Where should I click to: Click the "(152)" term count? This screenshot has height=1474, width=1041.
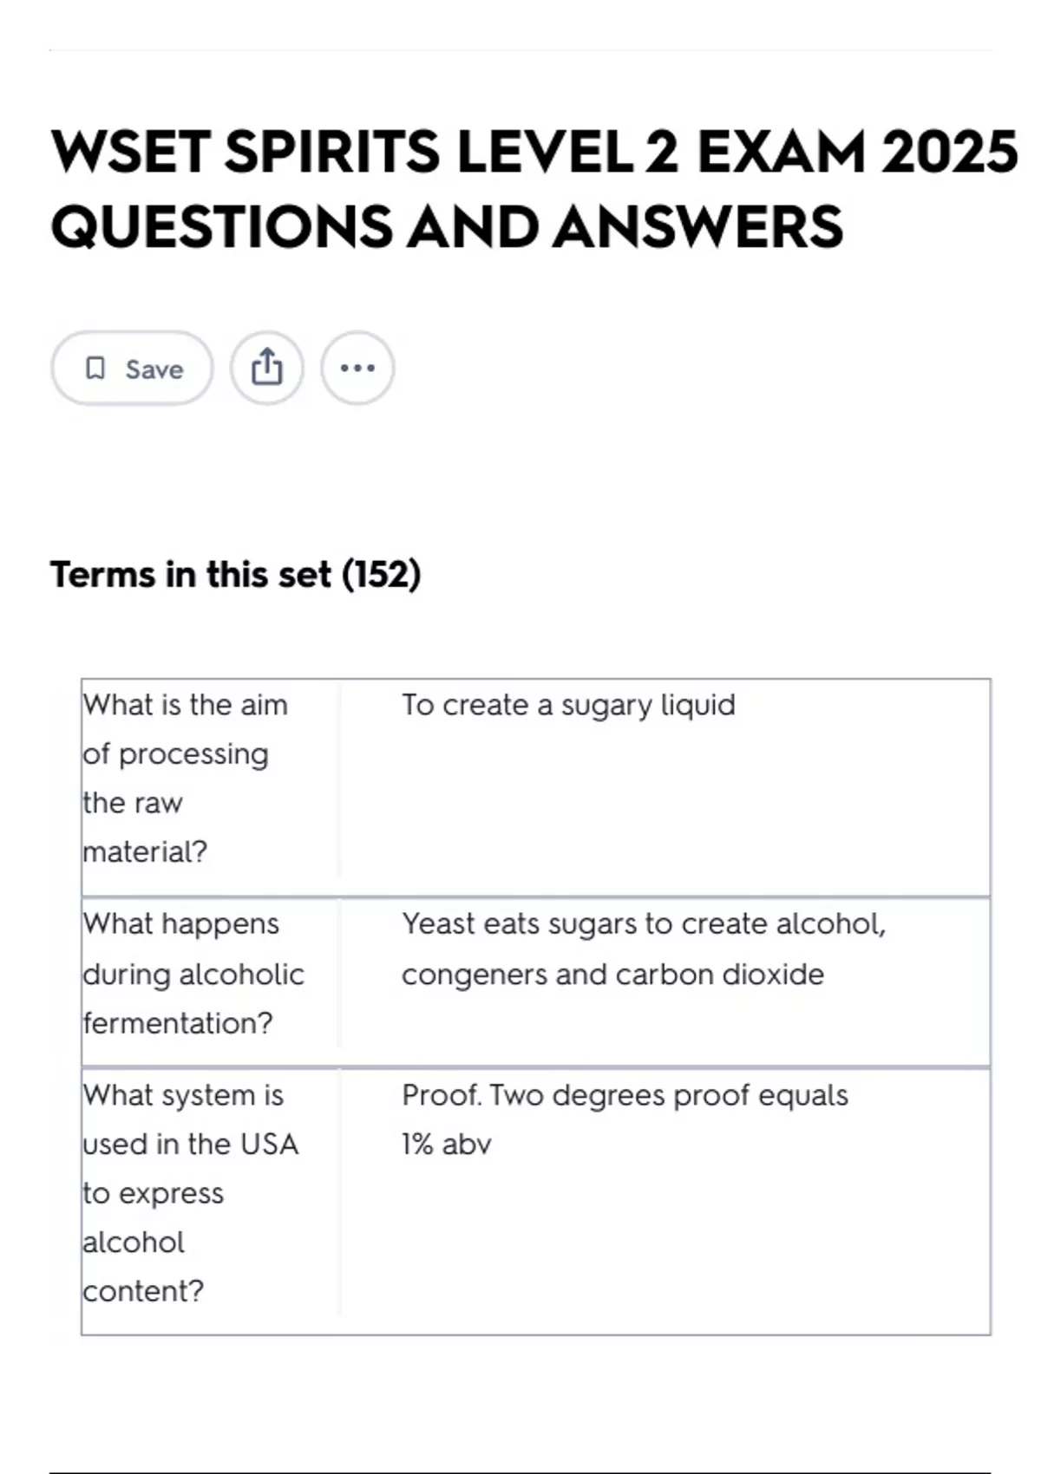coord(382,574)
